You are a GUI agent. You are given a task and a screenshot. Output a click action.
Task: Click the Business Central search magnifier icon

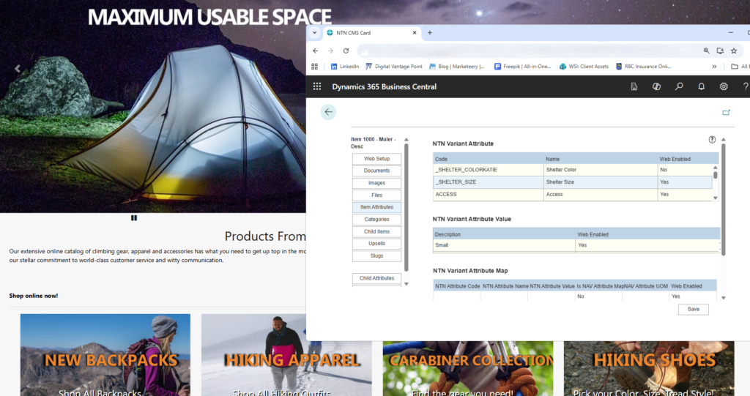click(x=679, y=86)
